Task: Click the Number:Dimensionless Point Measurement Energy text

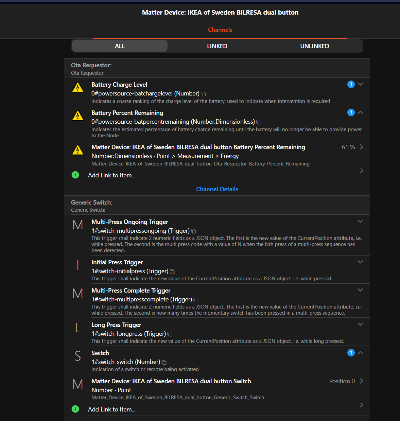Action: (x=165, y=156)
